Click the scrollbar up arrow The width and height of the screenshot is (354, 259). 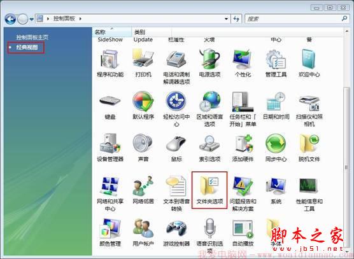coord(347,31)
